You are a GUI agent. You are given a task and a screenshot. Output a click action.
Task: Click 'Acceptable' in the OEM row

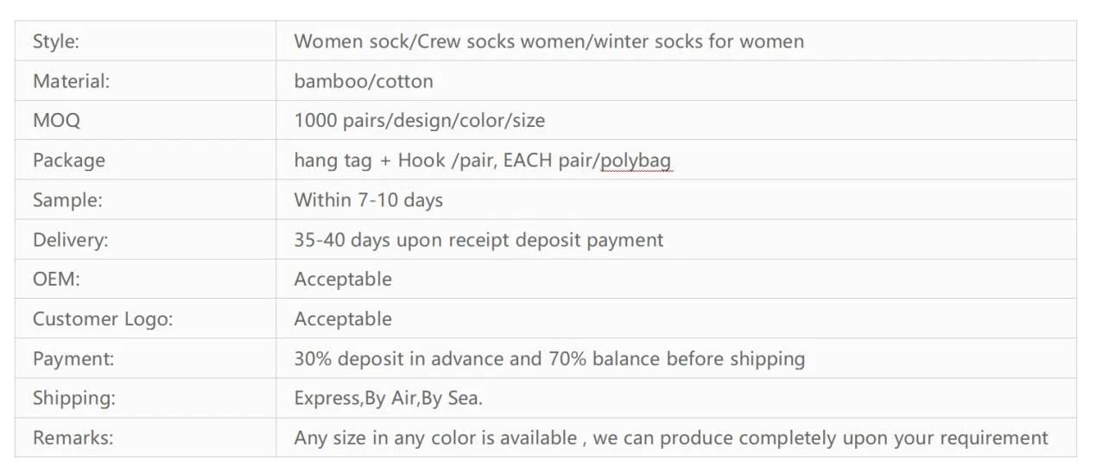[343, 280]
